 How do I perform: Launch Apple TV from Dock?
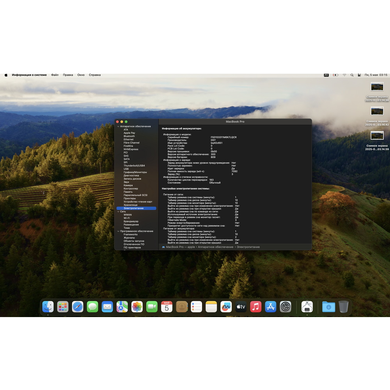click(241, 307)
